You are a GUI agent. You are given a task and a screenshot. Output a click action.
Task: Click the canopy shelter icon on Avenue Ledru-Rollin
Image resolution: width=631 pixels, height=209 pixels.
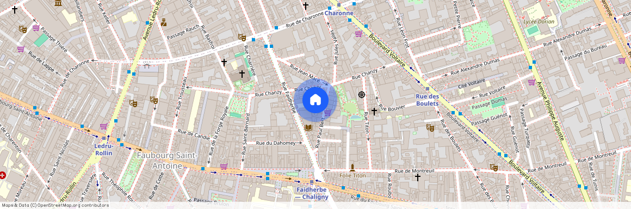(x=146, y=66)
